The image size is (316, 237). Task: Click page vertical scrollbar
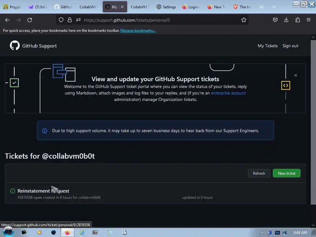coord(313,122)
